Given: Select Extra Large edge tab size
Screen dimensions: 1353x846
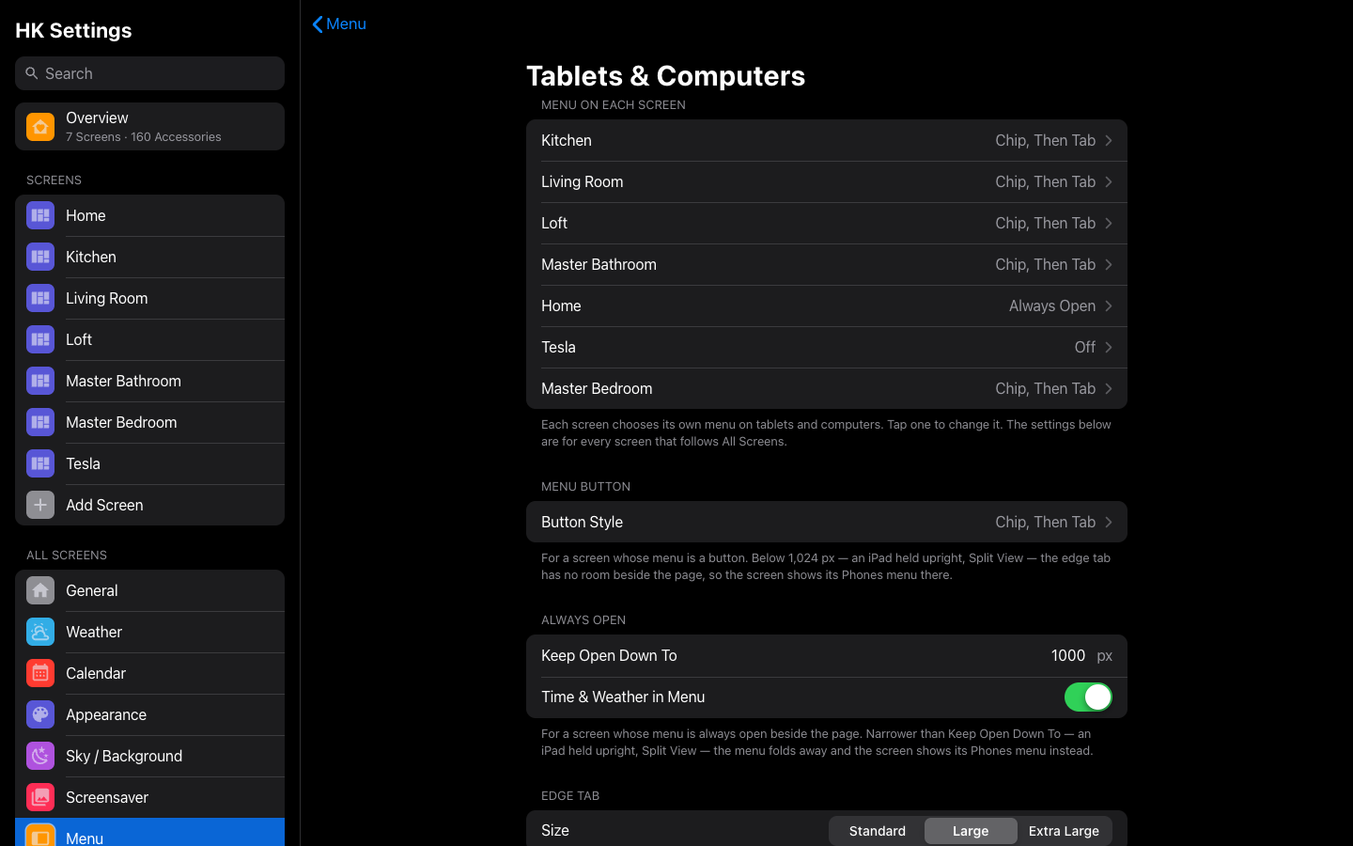Looking at the screenshot, I should [x=1064, y=831].
